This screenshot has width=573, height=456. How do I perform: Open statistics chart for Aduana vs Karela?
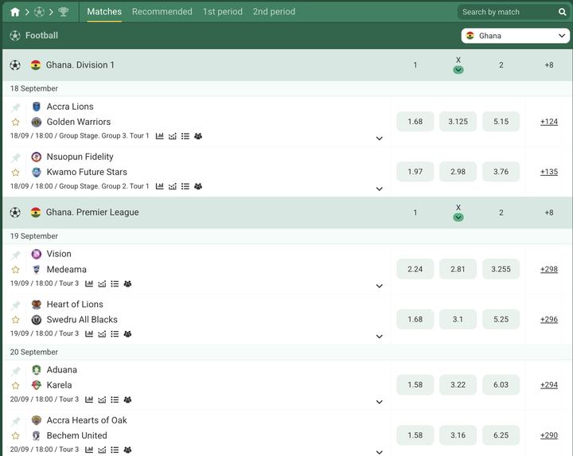click(x=89, y=399)
